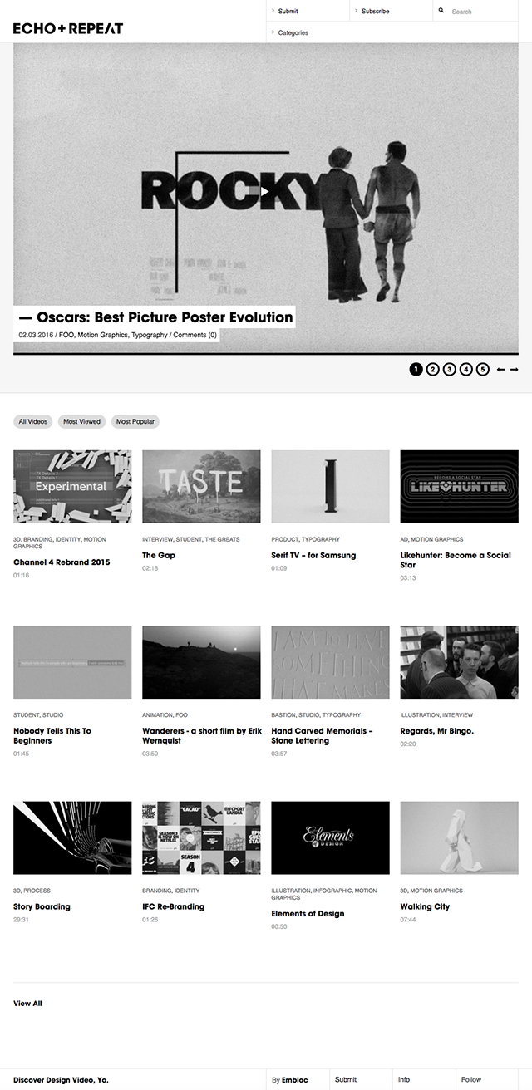
Task: Select the All Videos filter
Action: coord(33,421)
